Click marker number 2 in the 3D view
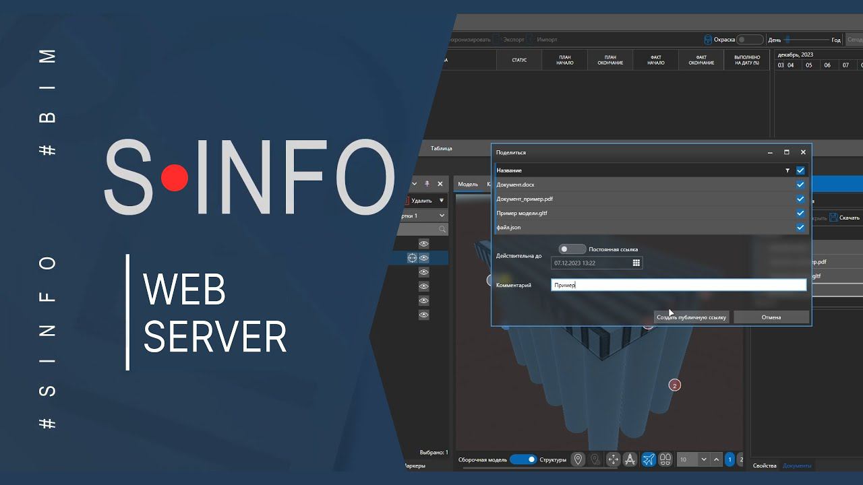The height and width of the screenshot is (485, 863). click(x=674, y=385)
